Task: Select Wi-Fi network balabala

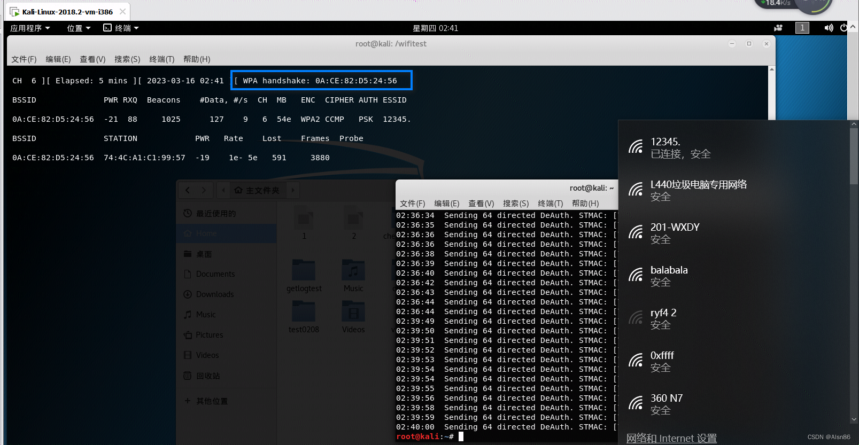Action: click(x=734, y=276)
